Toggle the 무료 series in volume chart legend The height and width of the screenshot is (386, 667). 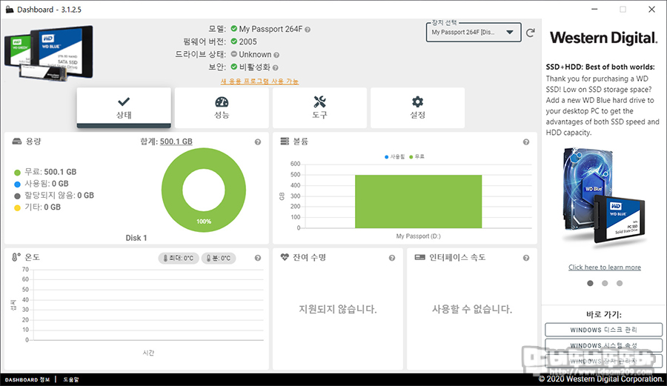click(x=417, y=157)
